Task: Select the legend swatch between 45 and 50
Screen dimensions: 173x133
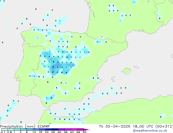Action: tap(80, 129)
